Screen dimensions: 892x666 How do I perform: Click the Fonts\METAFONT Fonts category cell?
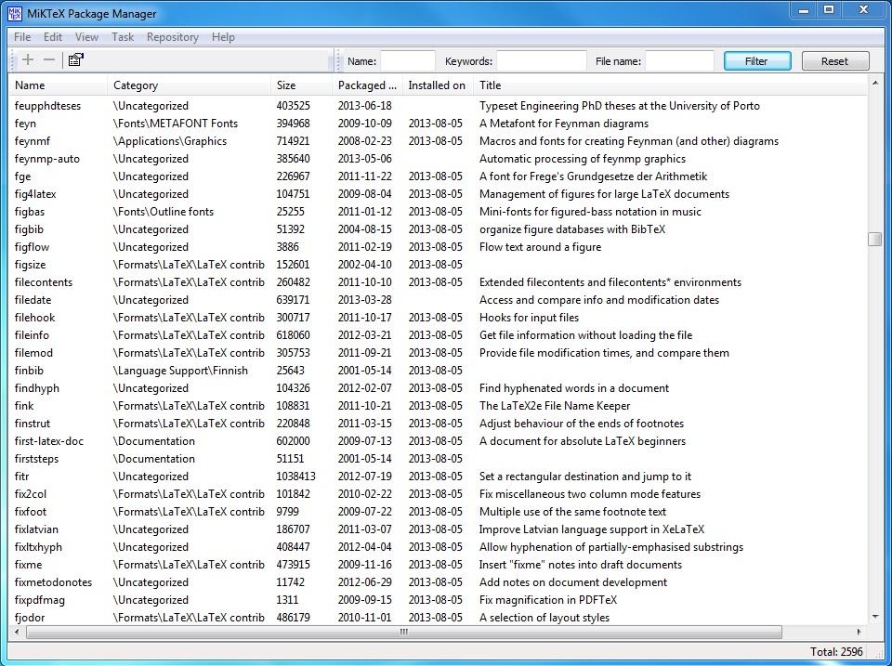tap(176, 124)
